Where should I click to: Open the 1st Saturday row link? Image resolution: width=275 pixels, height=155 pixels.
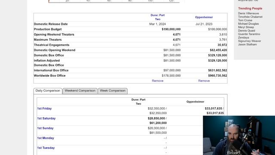coord(46,118)
